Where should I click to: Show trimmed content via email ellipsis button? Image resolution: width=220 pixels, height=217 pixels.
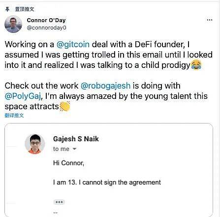coord(59,202)
